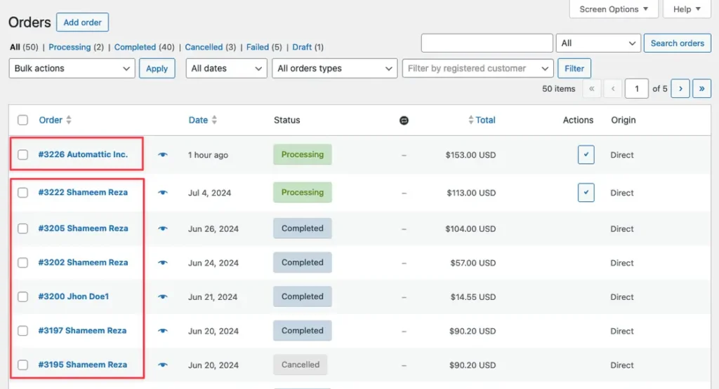Mark order #3226 complete with checkmark icon
Viewport: 719px width, 389px height.
(x=586, y=155)
